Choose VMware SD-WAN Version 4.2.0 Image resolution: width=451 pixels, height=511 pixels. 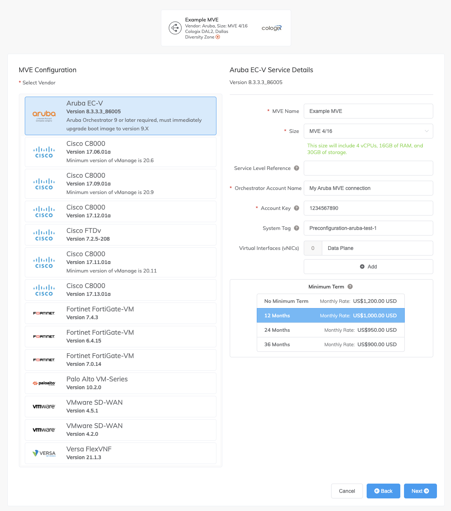(121, 430)
